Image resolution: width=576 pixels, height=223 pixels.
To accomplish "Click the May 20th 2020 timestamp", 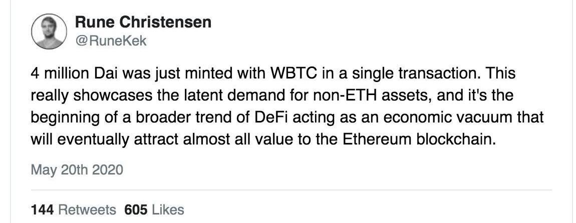I will pos(77,170).
